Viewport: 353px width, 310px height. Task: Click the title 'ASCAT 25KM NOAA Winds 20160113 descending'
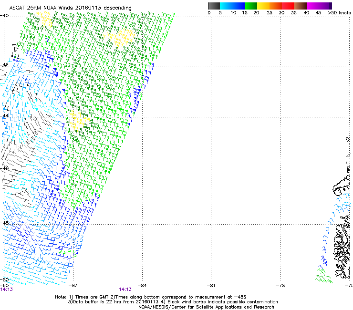pyautogui.click(x=70, y=8)
